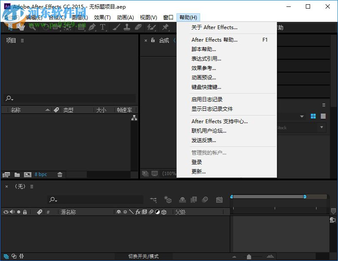This screenshot has height=261, width=338.
Task: Toggle the lock column header
Action: [25, 212]
